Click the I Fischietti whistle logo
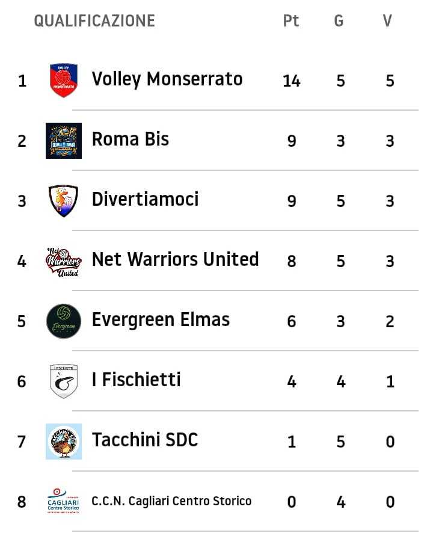 (63, 381)
